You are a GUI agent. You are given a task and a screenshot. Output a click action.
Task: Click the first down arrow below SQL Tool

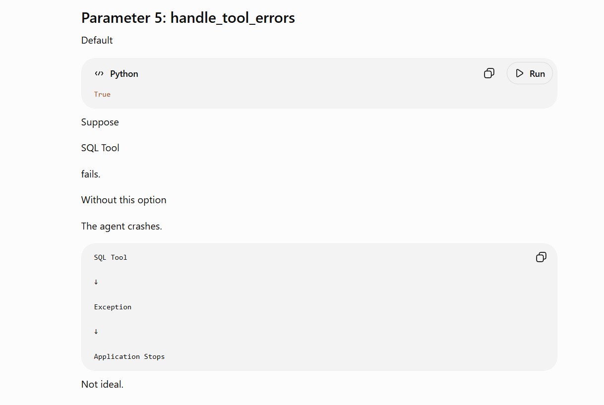point(96,282)
